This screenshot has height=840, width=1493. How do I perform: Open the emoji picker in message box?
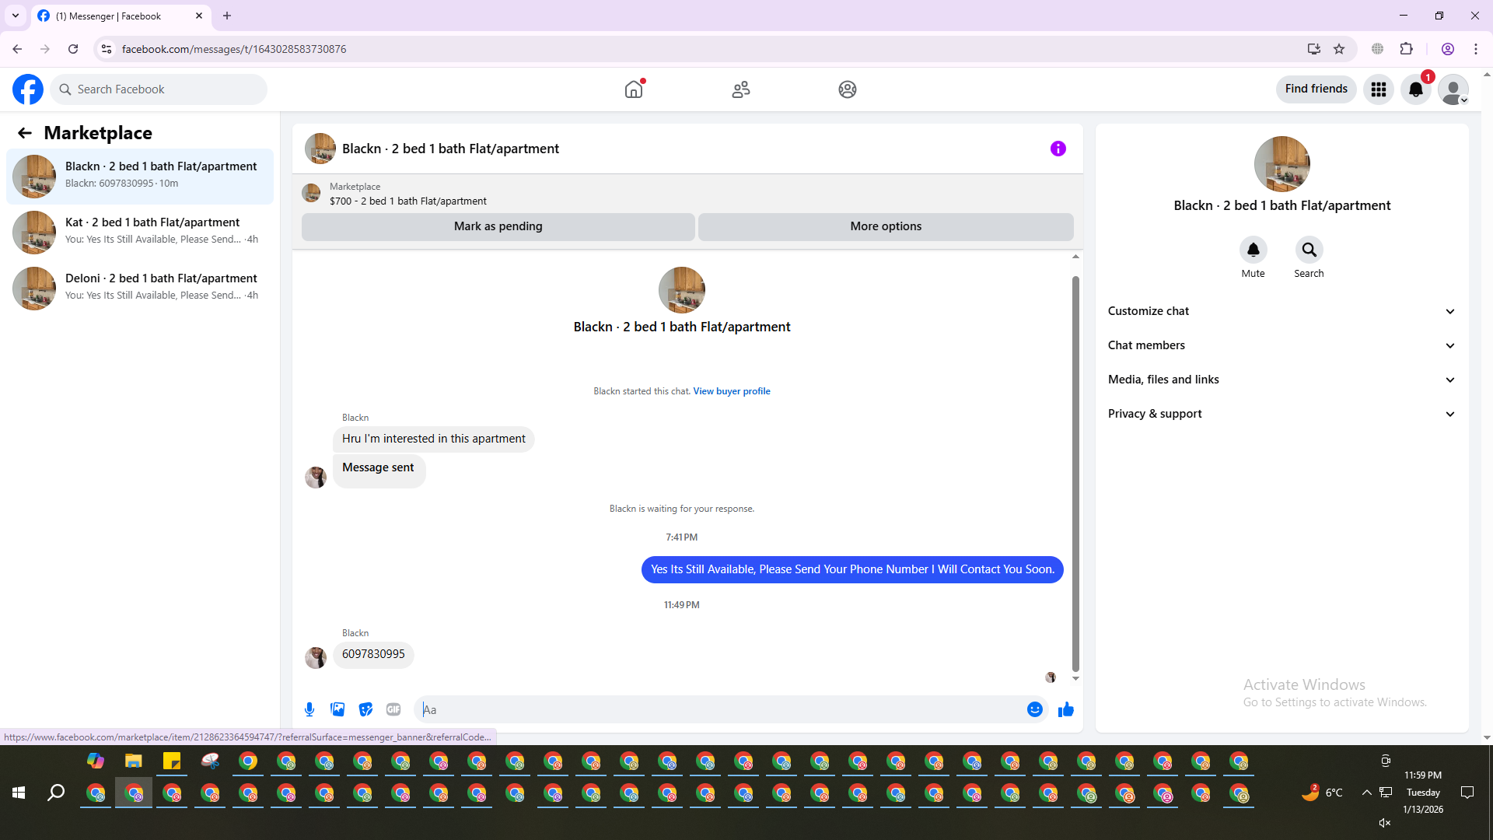pyautogui.click(x=1034, y=709)
